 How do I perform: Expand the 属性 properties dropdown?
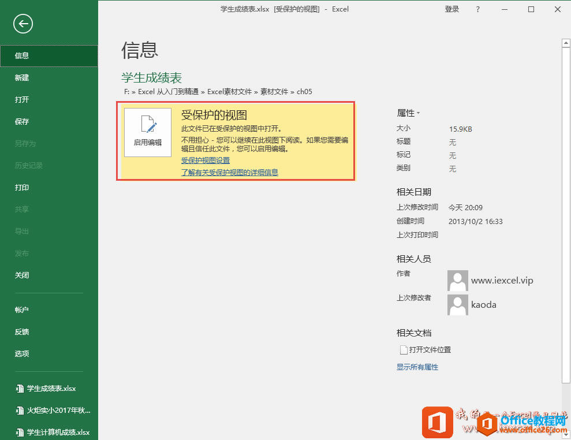pos(408,113)
